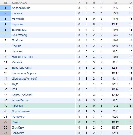Click Ноттингем Форест team name
The image size is (133, 135).
(x=24, y=73)
